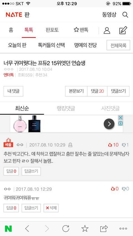Open the user profile icon
133x236 pixels.
[107, 31]
